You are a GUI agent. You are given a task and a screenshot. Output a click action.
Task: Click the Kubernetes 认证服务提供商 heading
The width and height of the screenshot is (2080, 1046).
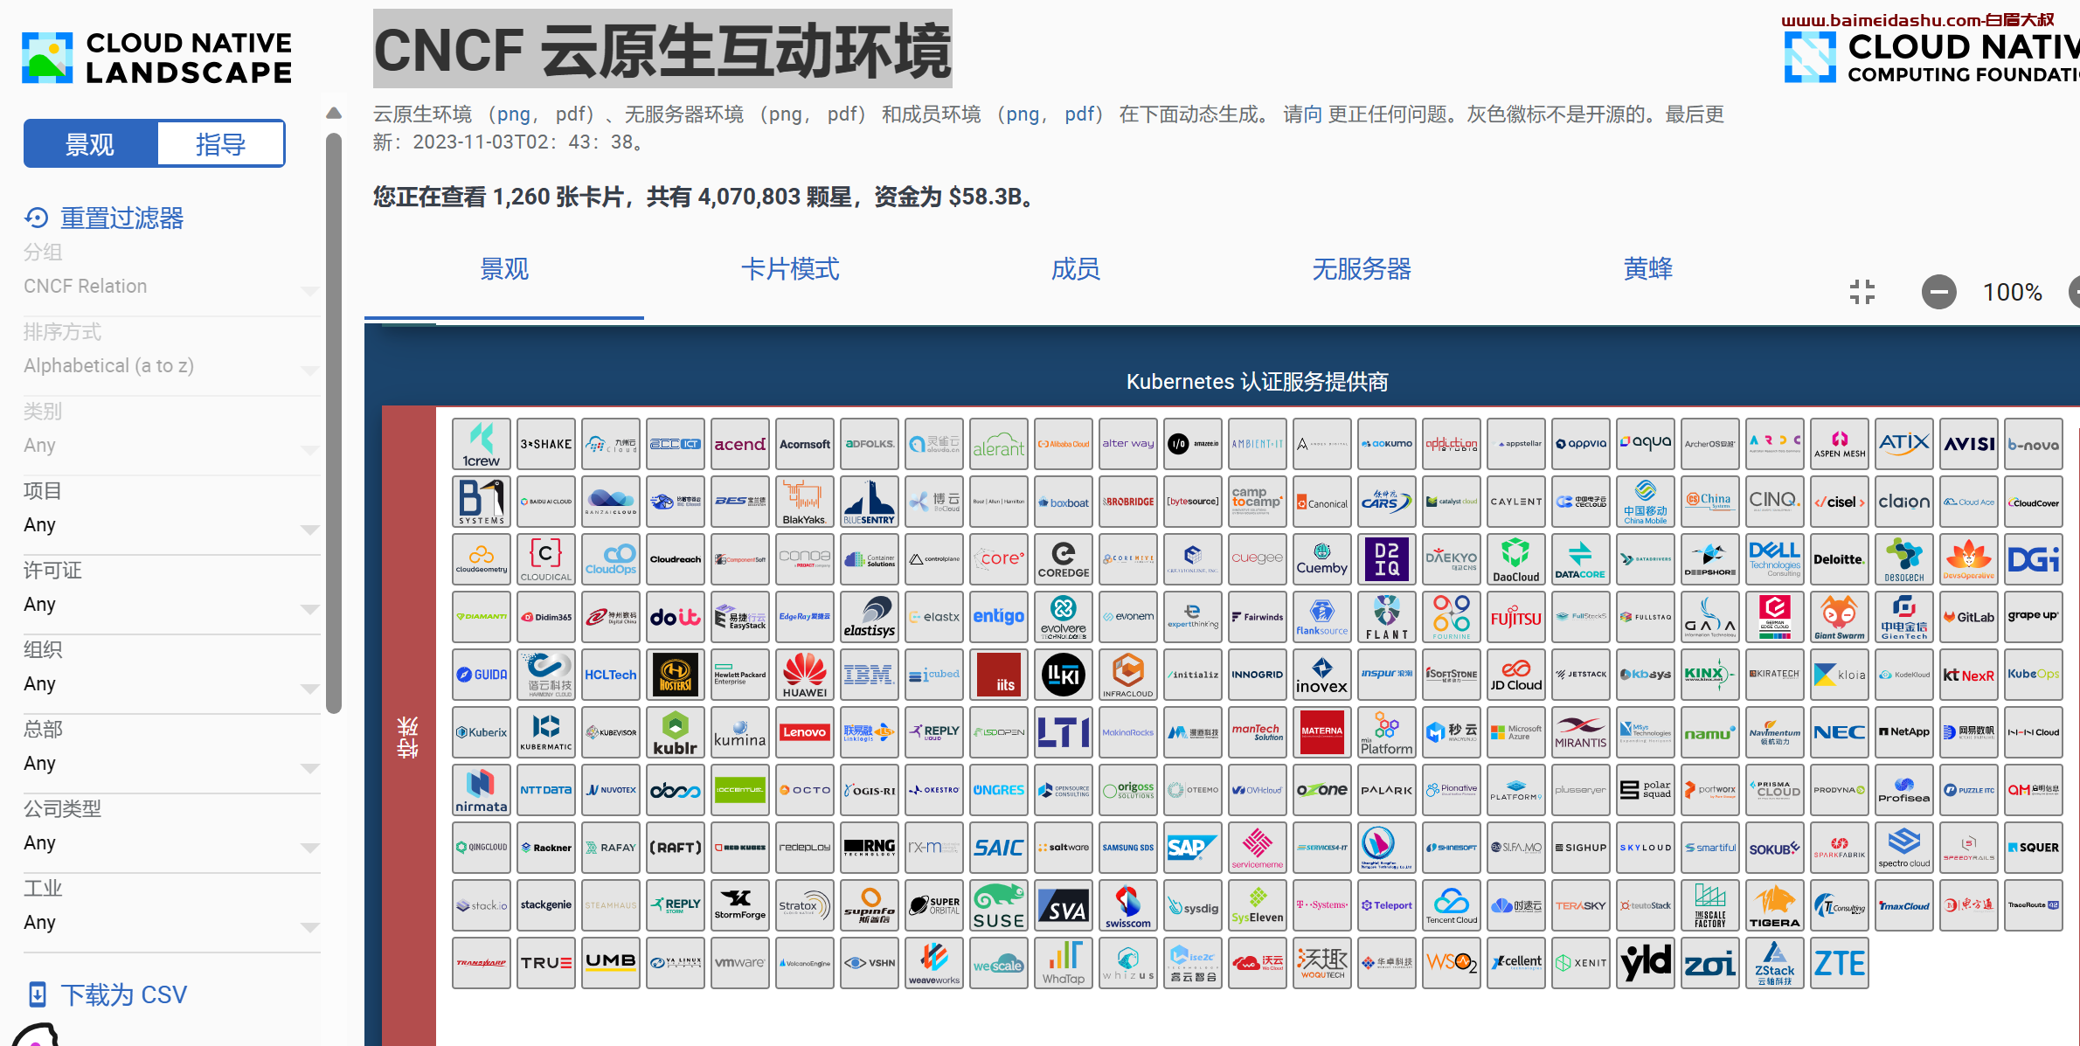coord(1257,382)
